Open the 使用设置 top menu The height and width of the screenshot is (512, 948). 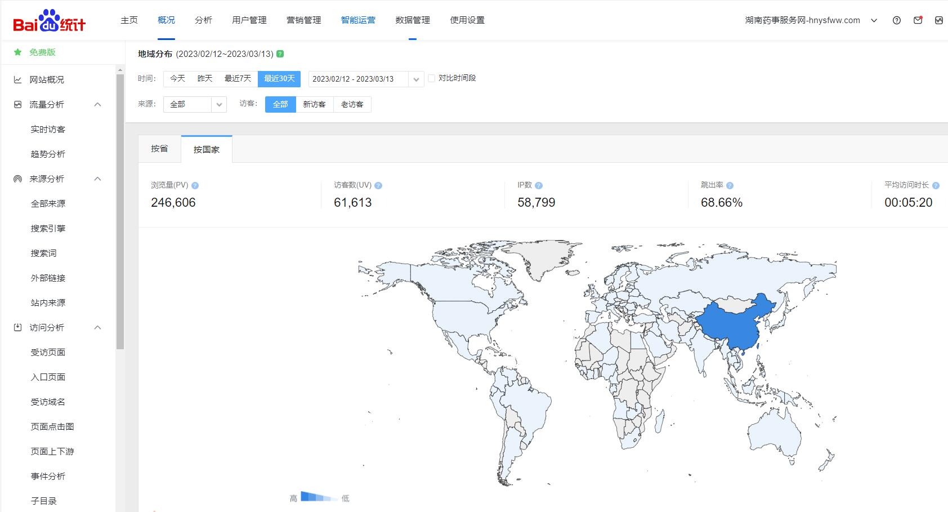coord(467,20)
